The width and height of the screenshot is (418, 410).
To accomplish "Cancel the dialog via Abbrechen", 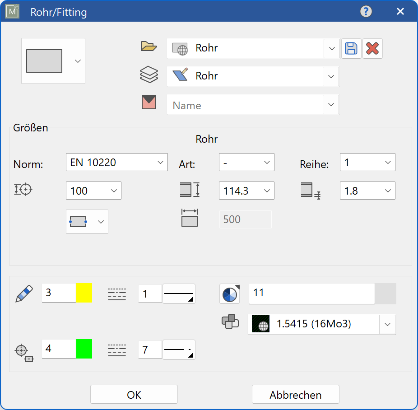I will [295, 394].
